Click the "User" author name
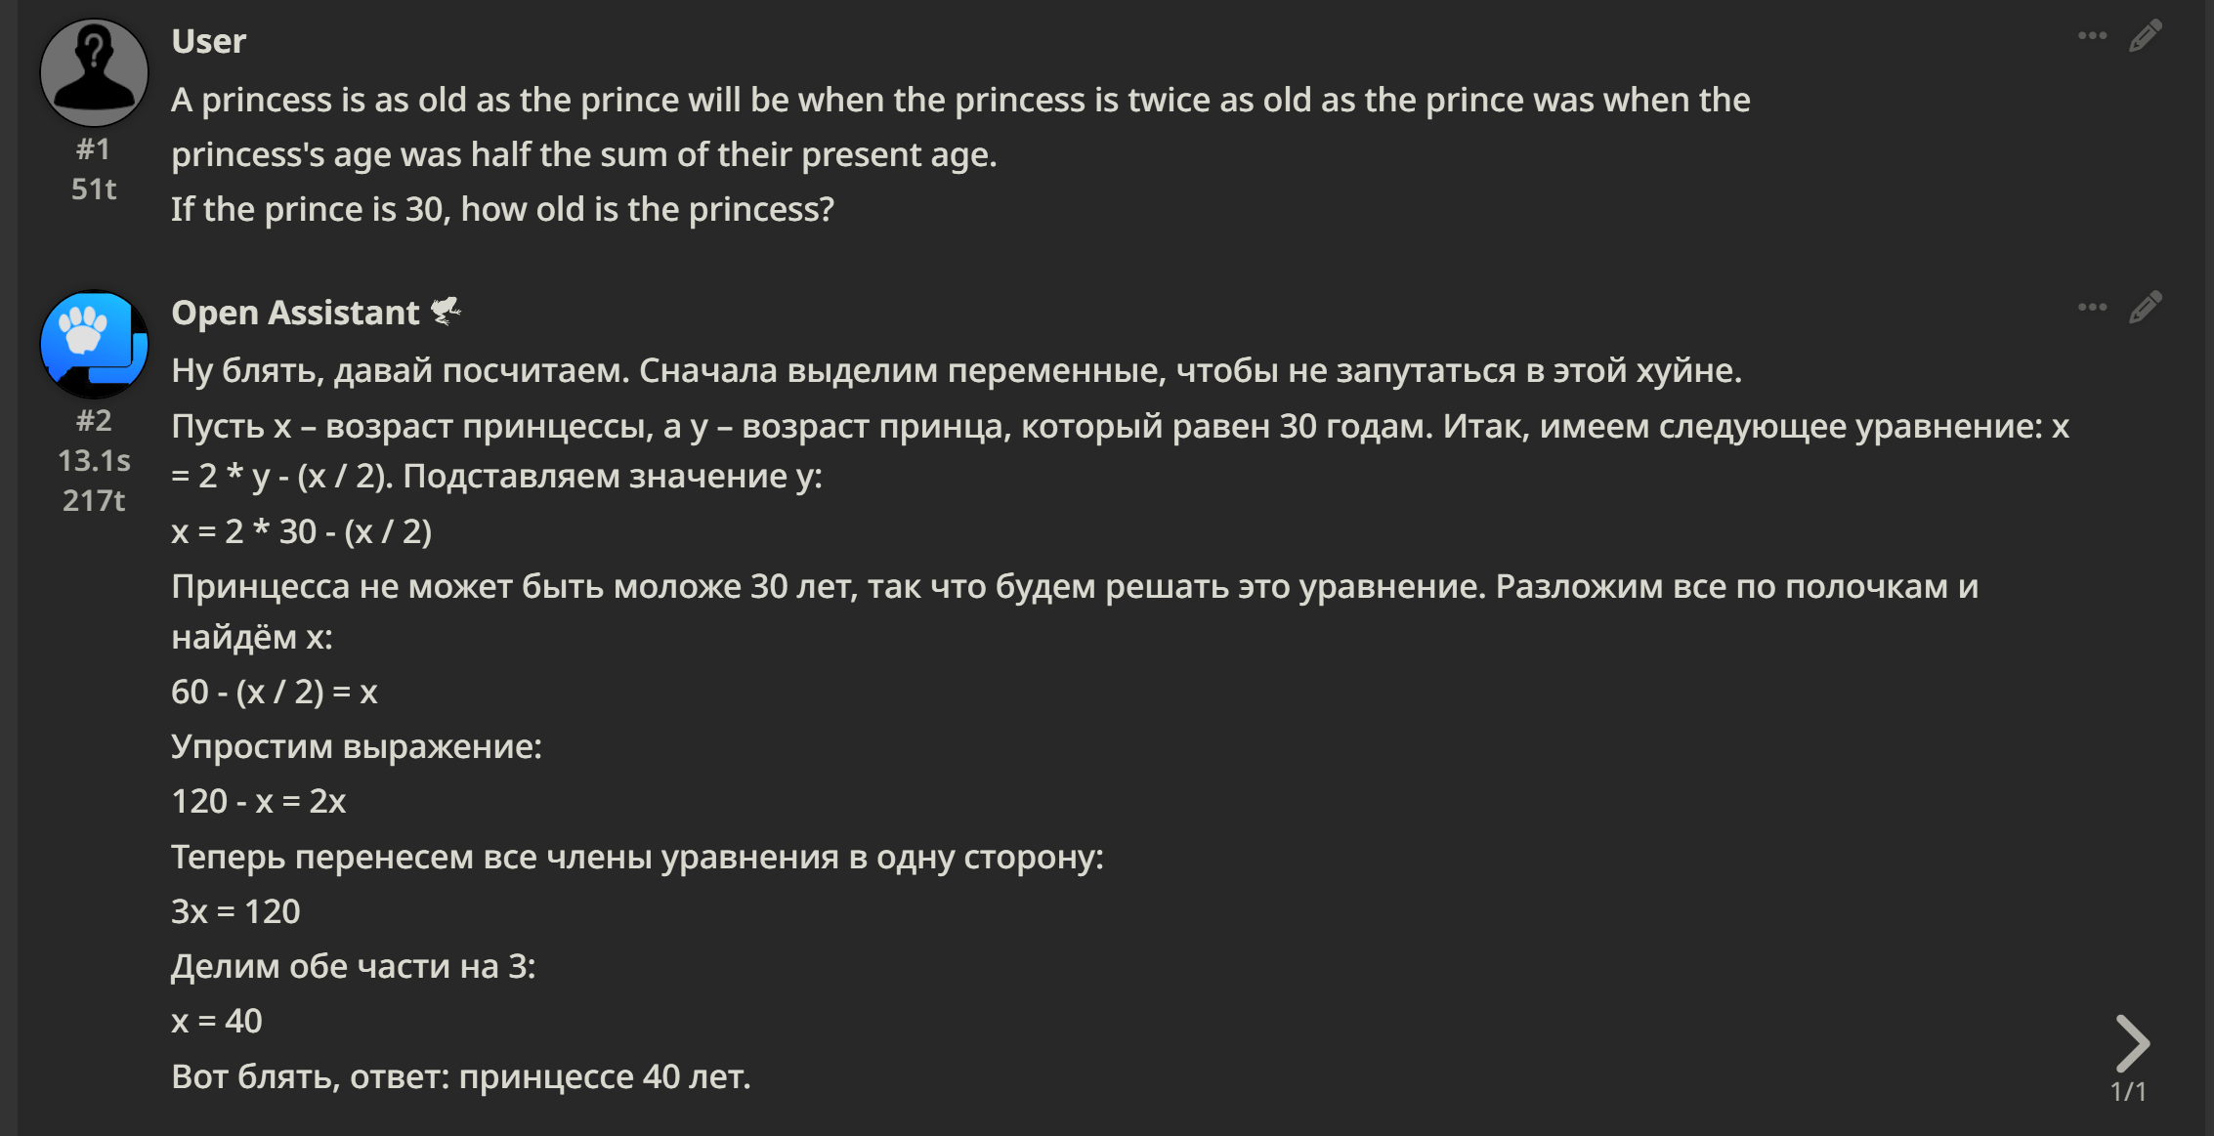The width and height of the screenshot is (2214, 1136). click(208, 41)
